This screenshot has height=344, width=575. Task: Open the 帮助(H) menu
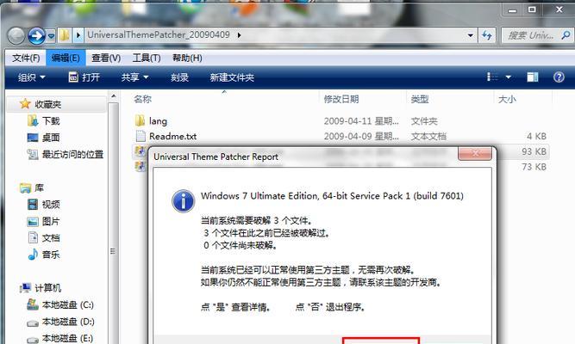click(x=187, y=58)
